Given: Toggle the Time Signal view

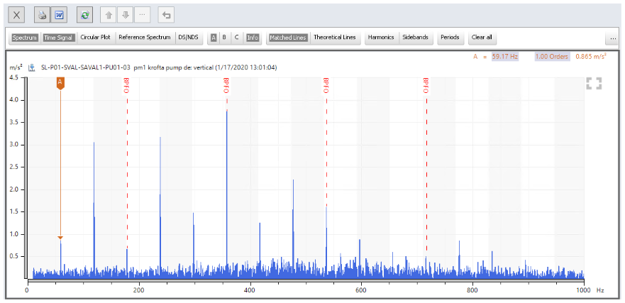Looking at the screenshot, I should click(x=58, y=38).
